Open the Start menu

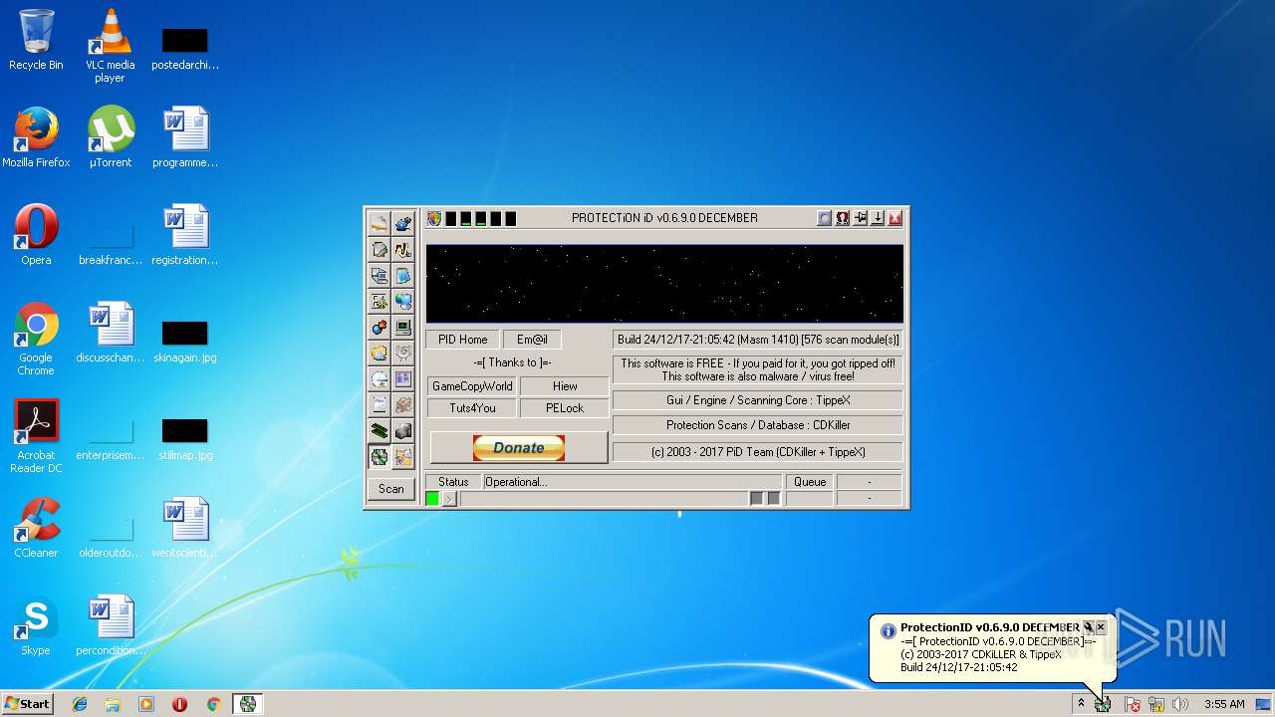27,704
